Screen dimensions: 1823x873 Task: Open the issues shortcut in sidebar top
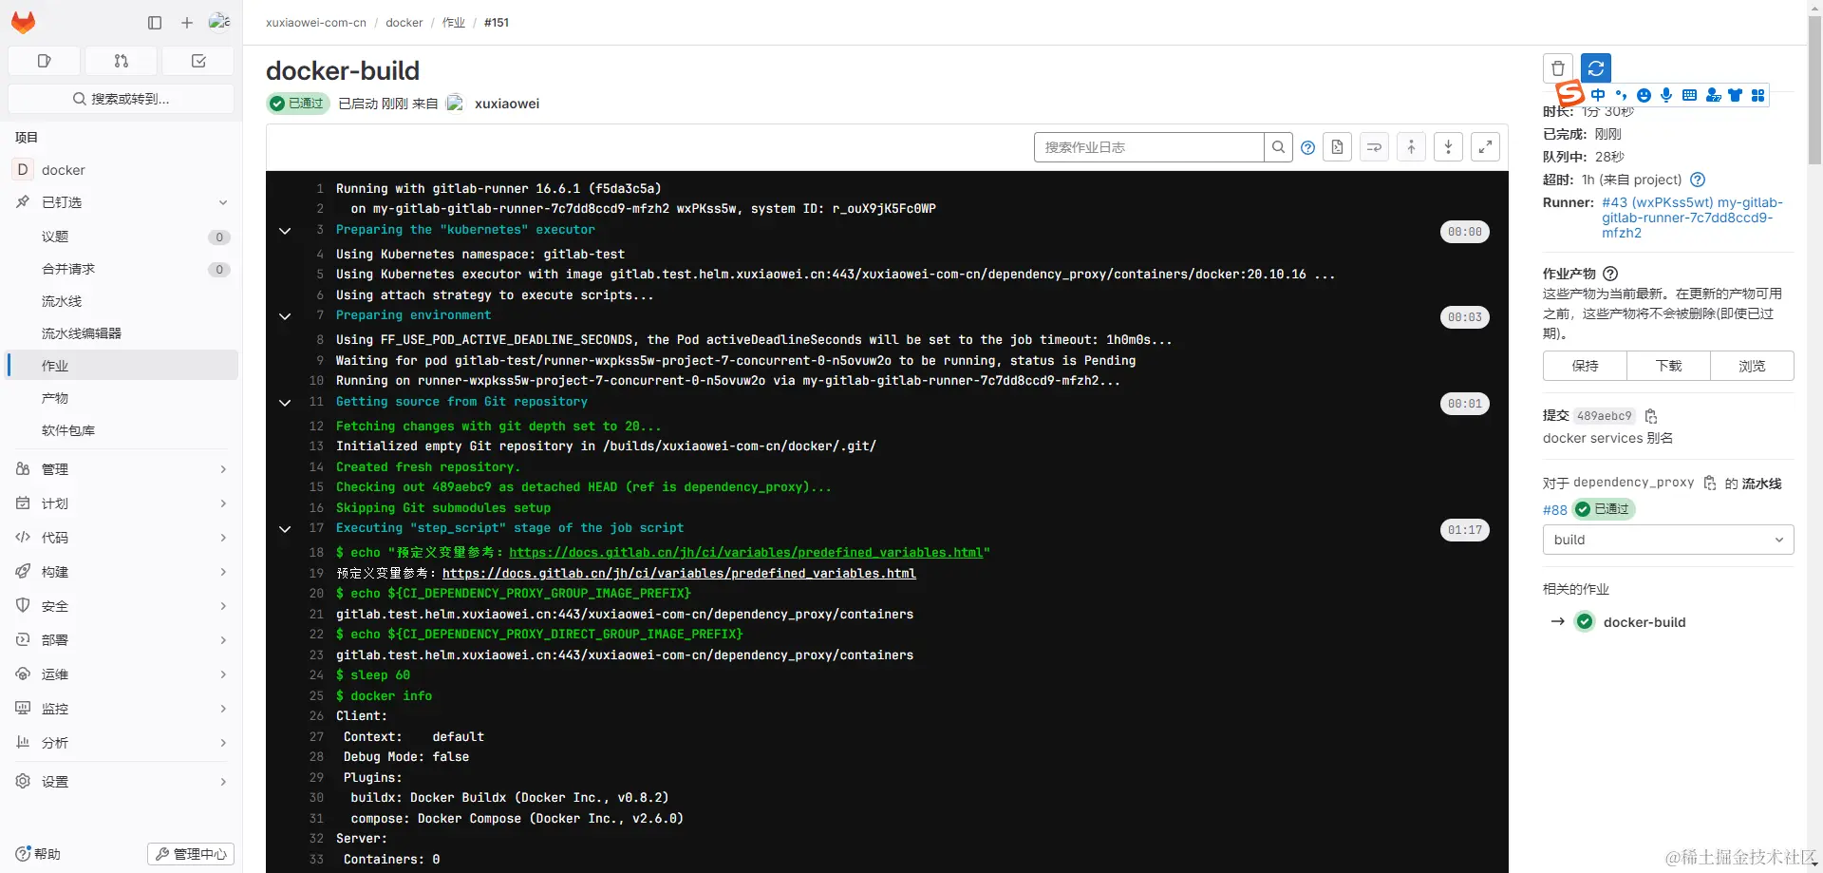(44, 61)
